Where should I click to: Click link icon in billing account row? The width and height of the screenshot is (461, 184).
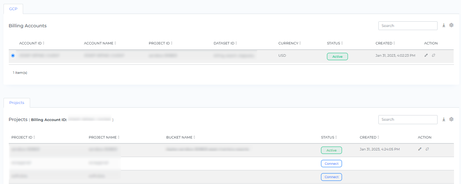pos(433,55)
